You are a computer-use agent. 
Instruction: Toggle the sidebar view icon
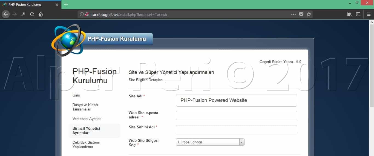(358, 14)
